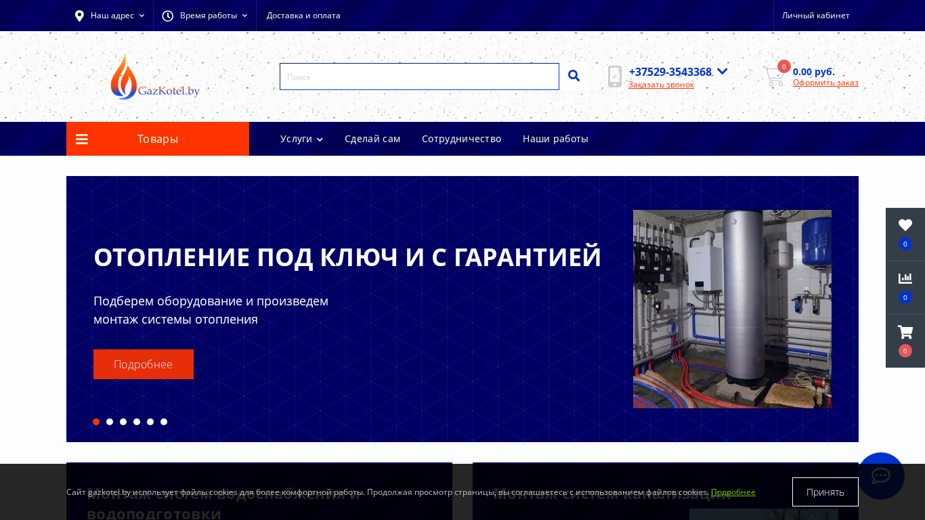925x520 pixels.
Task: Call the +37529-3543368 number link
Action: [670, 72]
